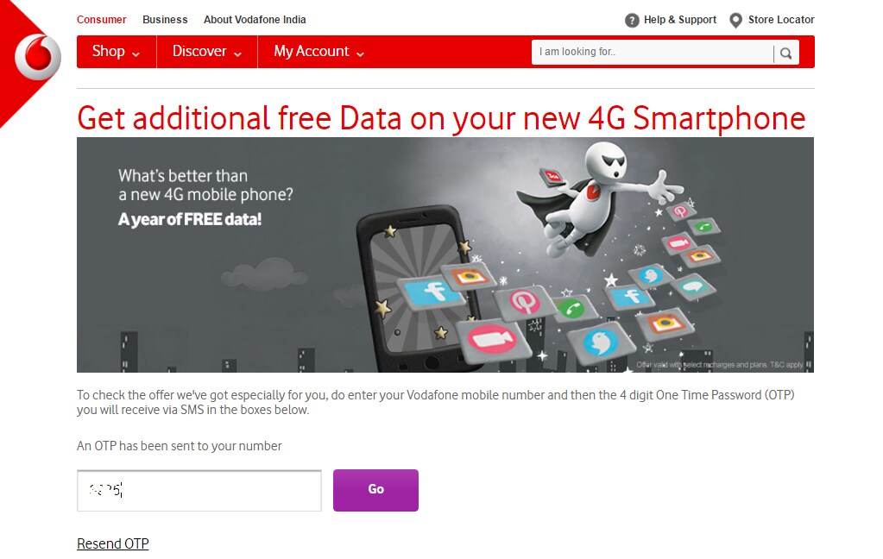
Task: Open the Shop menu
Action: click(x=117, y=52)
